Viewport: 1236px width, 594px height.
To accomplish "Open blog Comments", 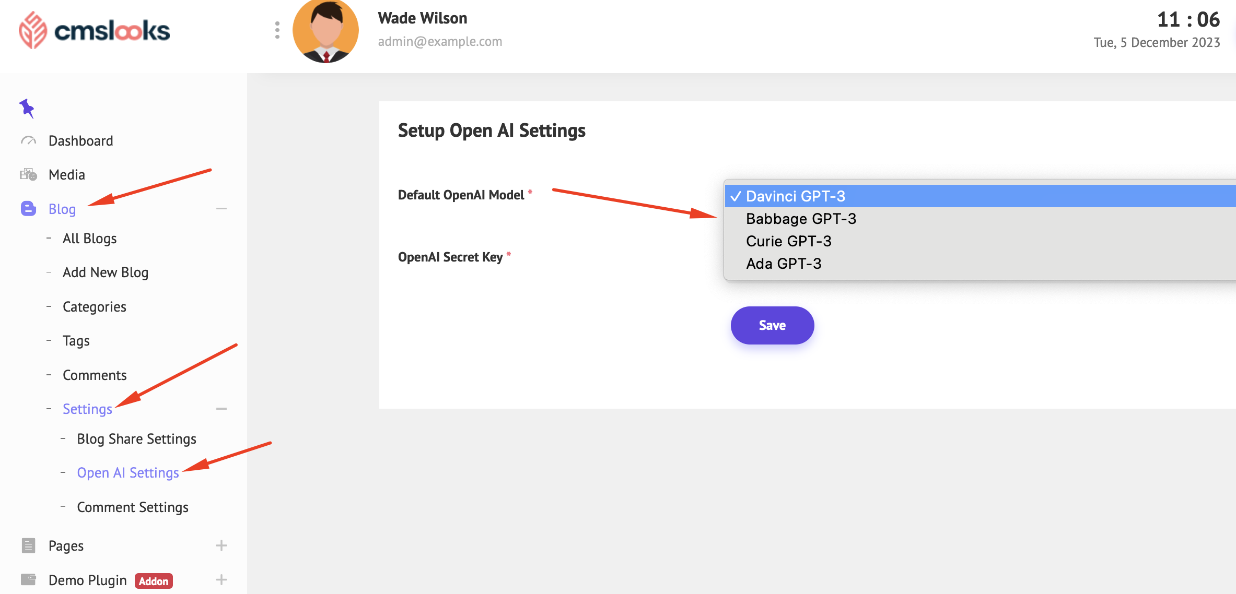I will 94,375.
